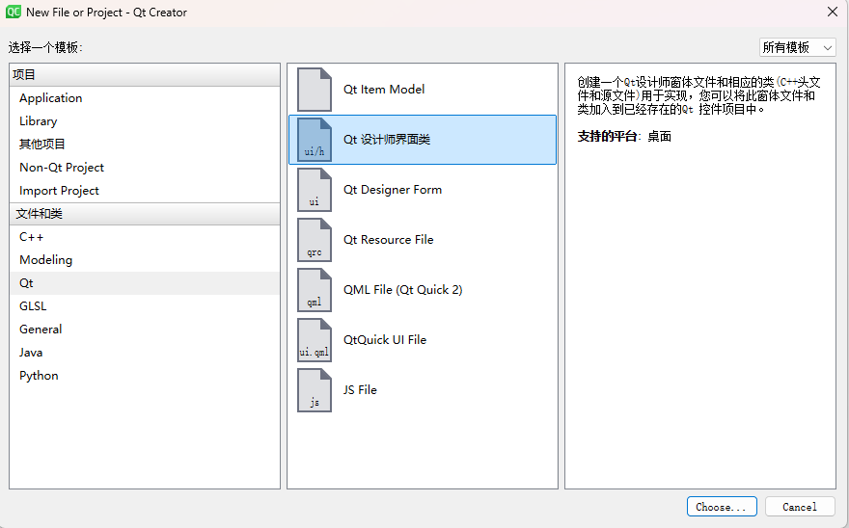Choose the Qt Designer Form template label
The width and height of the screenshot is (849, 528).
point(393,190)
